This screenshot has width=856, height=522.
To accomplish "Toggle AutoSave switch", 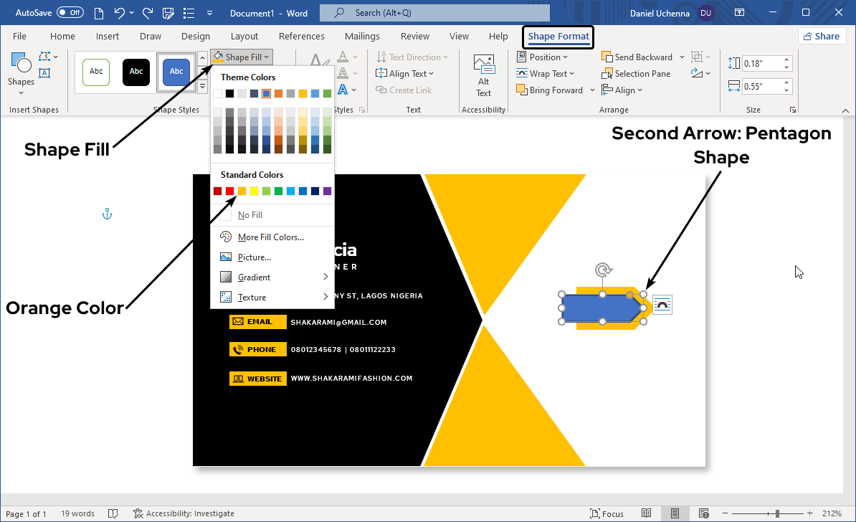I will pos(70,13).
